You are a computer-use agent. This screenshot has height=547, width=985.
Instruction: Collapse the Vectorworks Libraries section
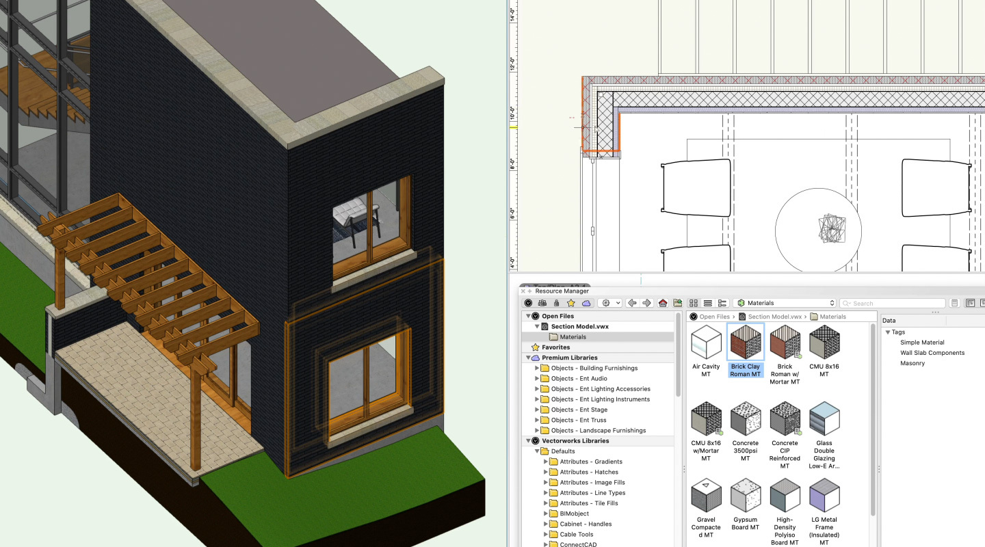click(527, 441)
